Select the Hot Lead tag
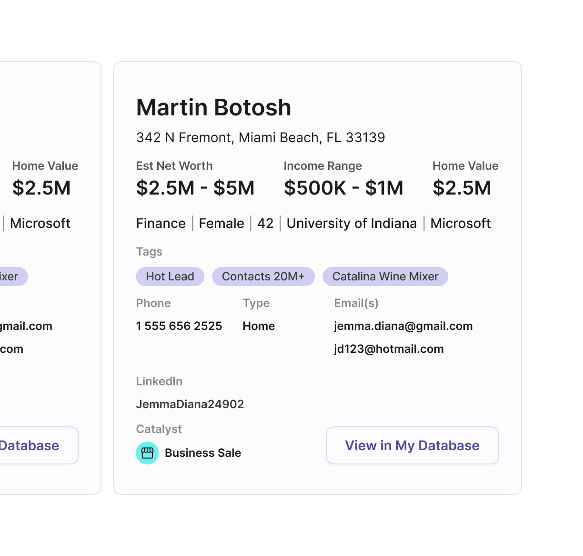583x556 pixels. point(170,277)
